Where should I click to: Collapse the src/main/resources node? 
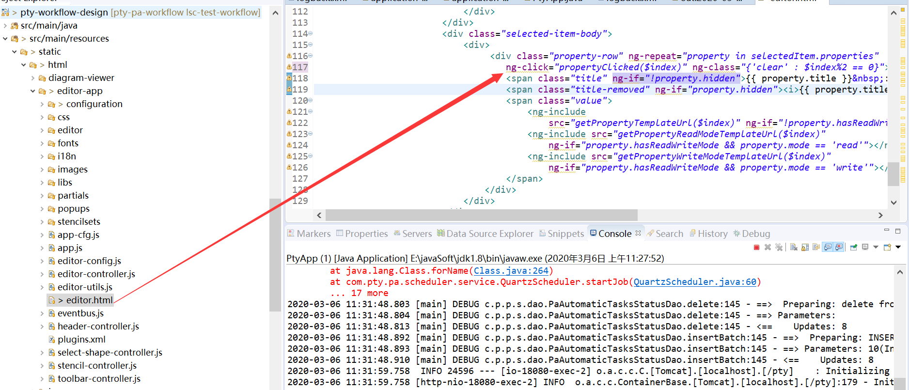(x=5, y=39)
